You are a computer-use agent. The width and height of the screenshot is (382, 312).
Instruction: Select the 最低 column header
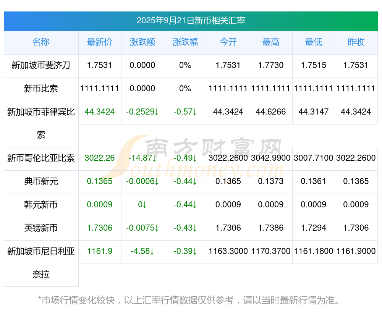click(x=314, y=42)
